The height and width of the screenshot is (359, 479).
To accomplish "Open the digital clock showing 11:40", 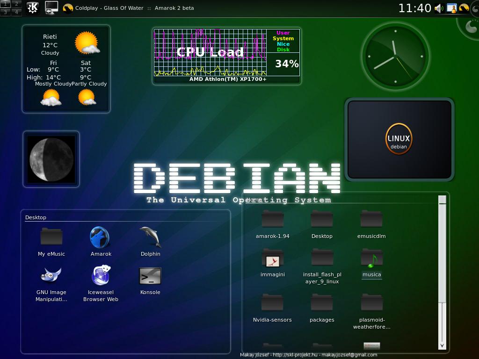I will (x=414, y=8).
